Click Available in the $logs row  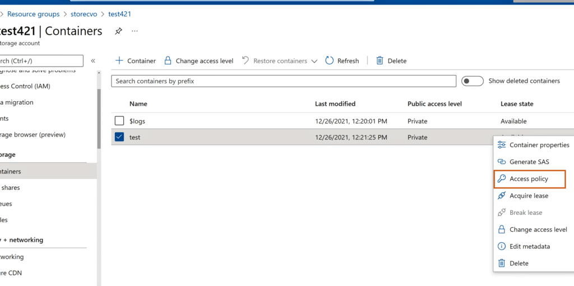513,121
